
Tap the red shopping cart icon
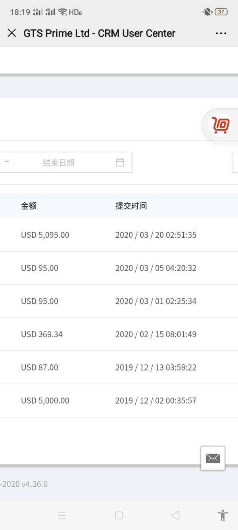(221, 125)
